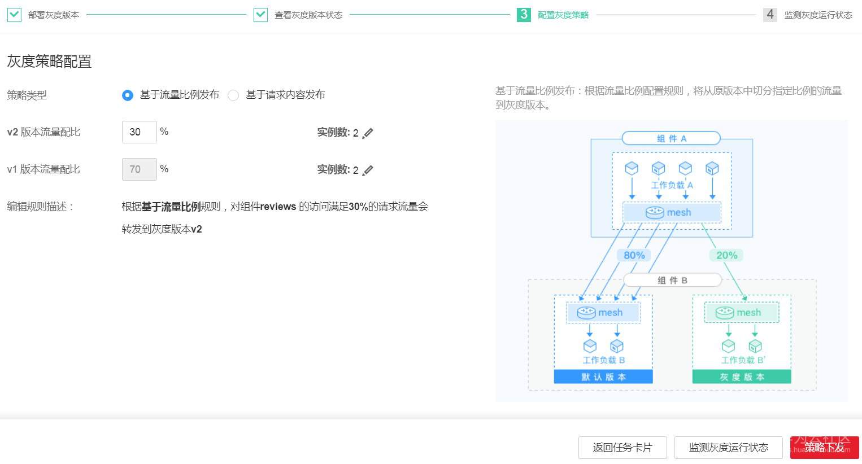Click the 80% traffic label in diagram

pos(634,255)
